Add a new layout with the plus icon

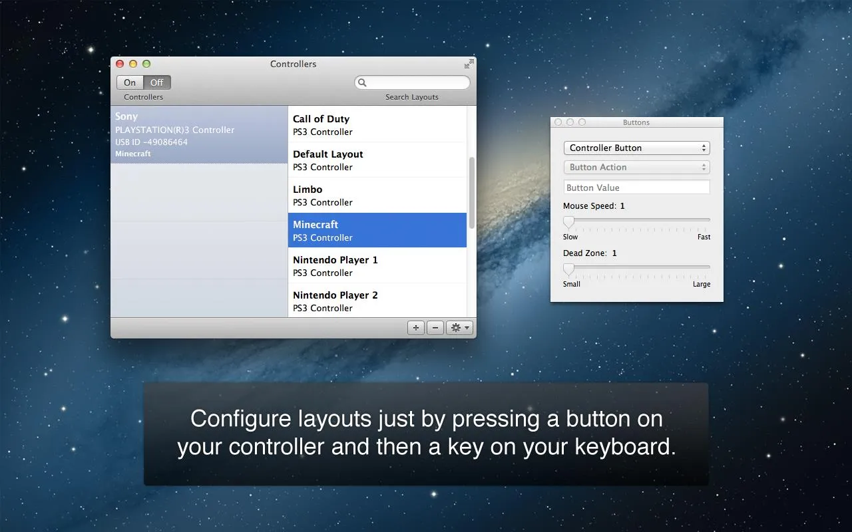415,327
